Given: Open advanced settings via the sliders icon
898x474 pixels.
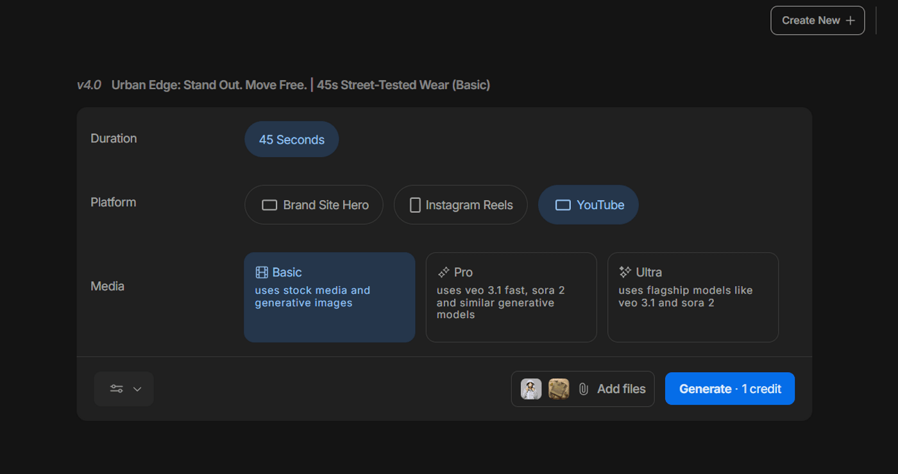Looking at the screenshot, I should [116, 389].
